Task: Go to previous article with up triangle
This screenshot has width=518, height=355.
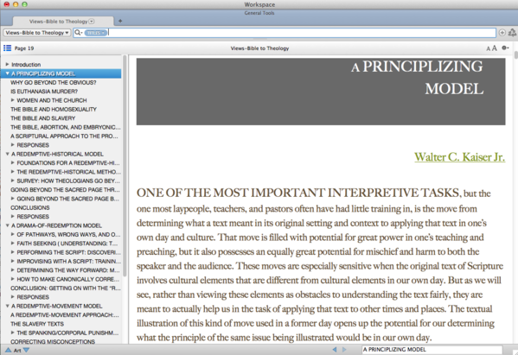Action: pyautogui.click(x=8, y=350)
